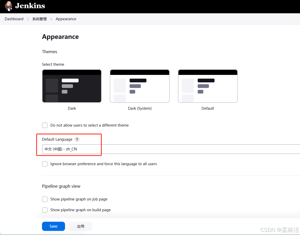
Task: Click the Default Language label text
Action: coord(57,139)
